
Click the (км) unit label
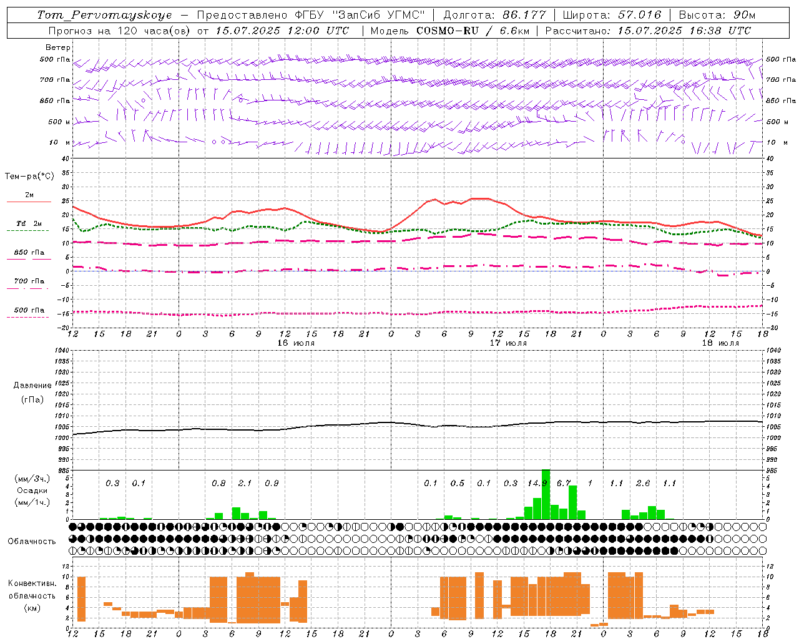32,608
